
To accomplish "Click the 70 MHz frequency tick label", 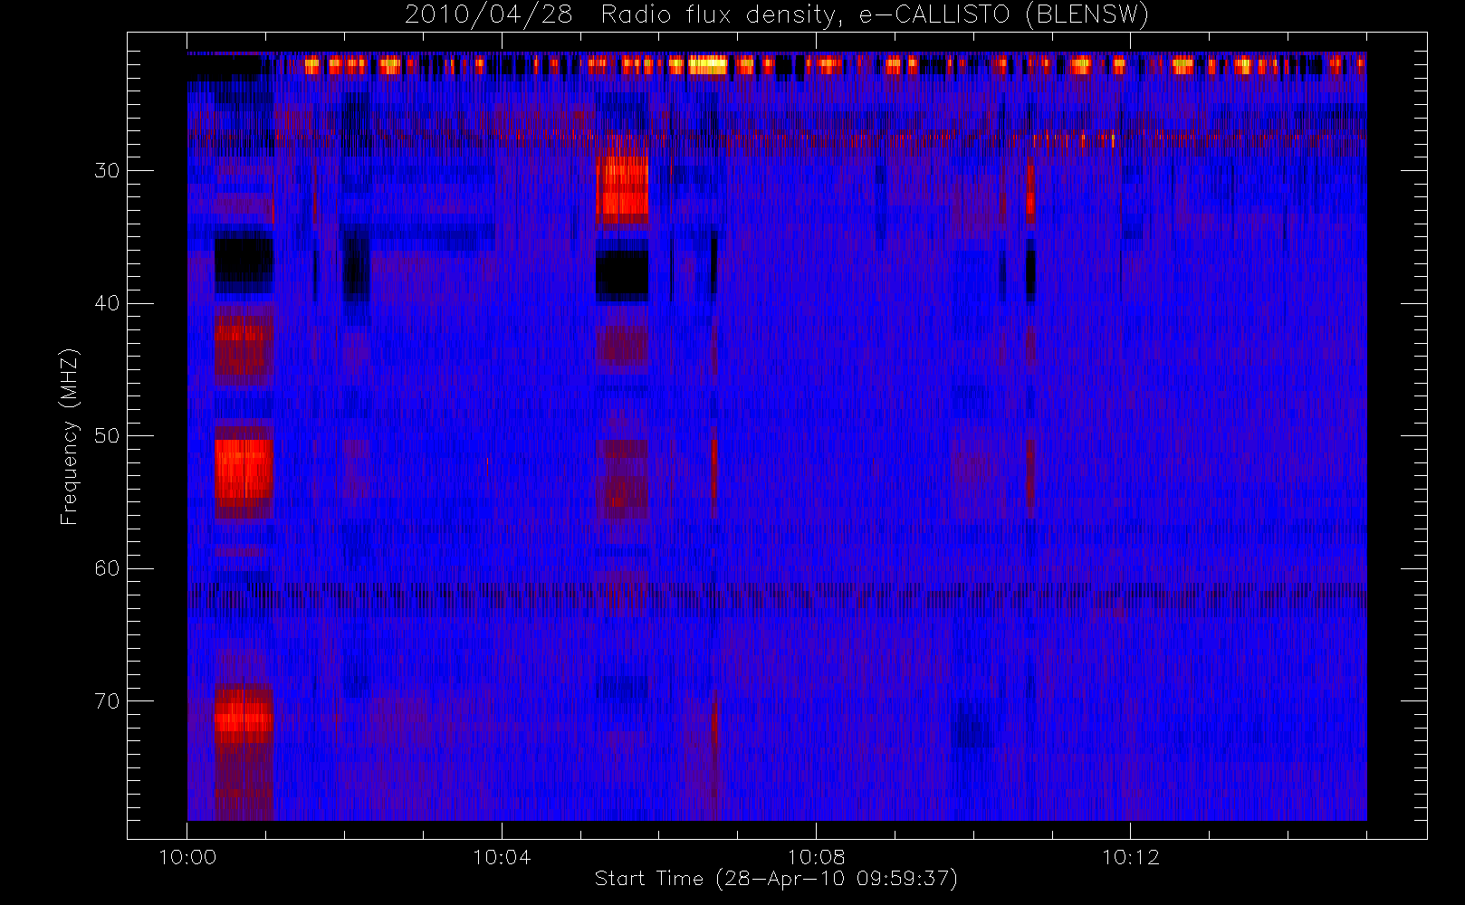I will [x=107, y=700].
